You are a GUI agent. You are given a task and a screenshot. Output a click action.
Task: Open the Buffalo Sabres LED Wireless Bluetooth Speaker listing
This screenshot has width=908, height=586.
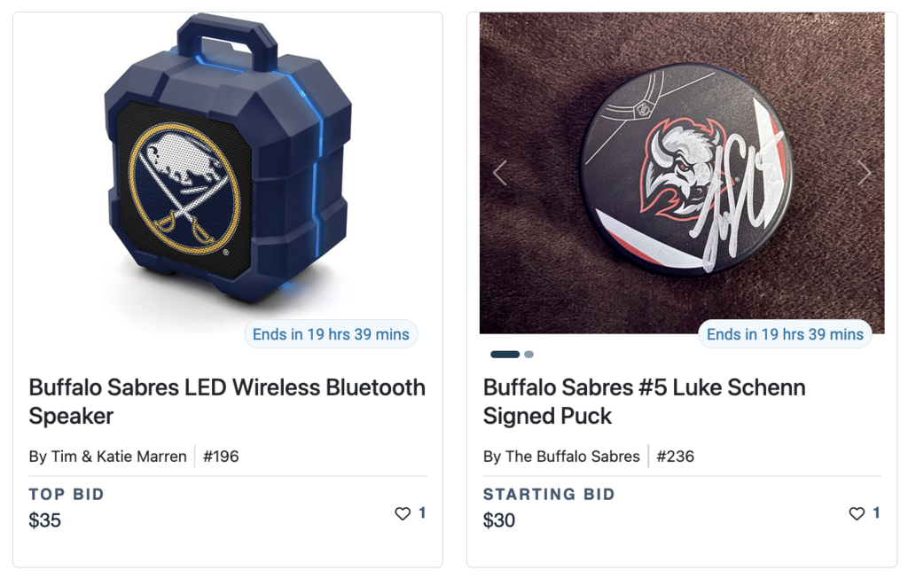pos(228,401)
